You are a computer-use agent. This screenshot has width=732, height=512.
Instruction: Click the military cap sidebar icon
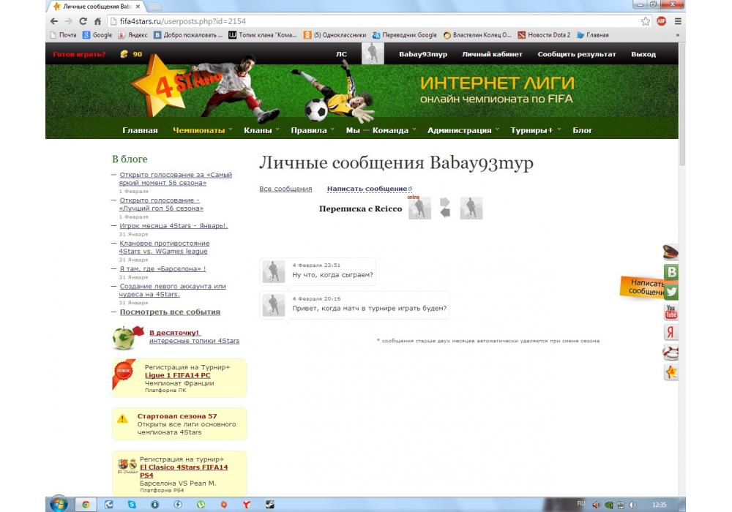click(x=671, y=253)
